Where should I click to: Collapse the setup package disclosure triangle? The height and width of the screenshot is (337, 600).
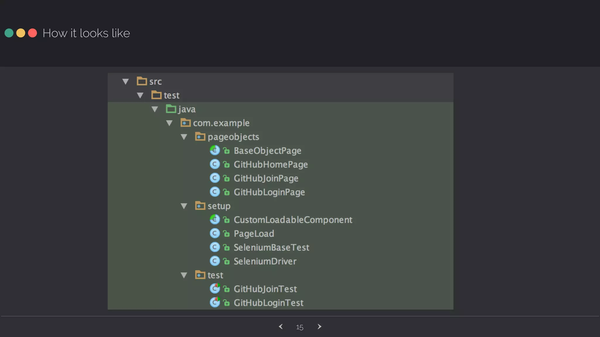184,206
